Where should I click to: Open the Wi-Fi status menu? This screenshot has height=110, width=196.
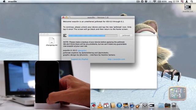[x=154, y=2]
